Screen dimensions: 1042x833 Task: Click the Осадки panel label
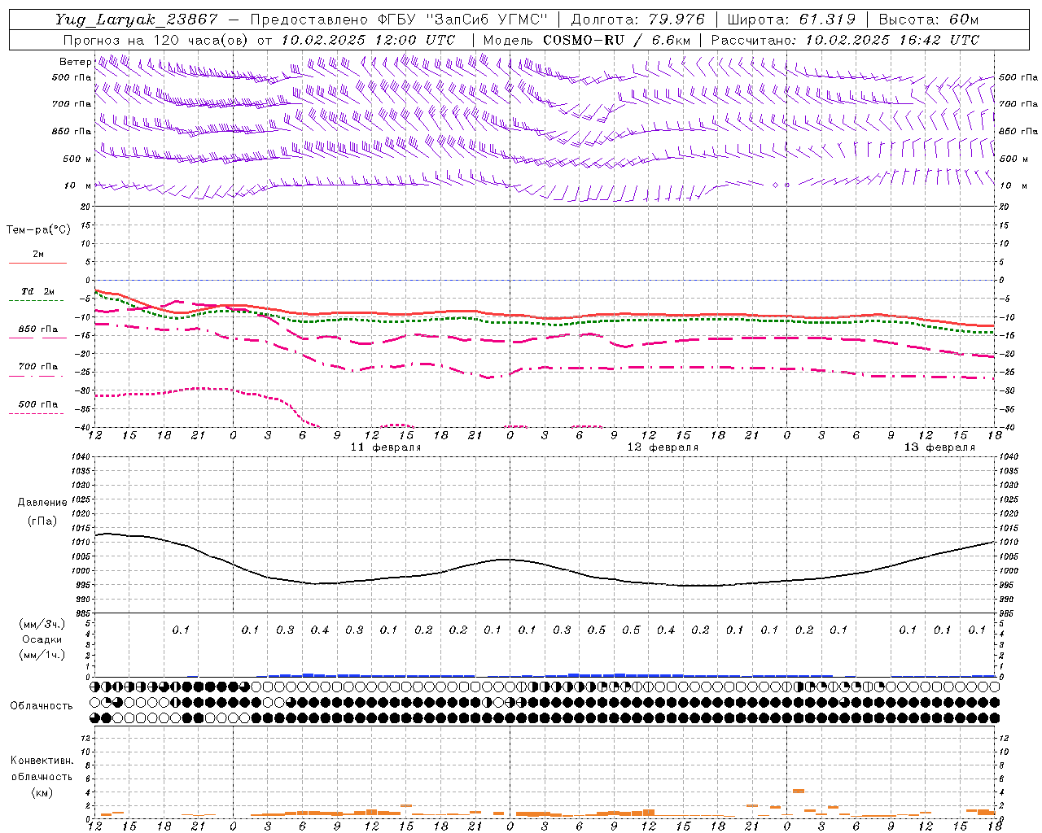click(x=42, y=639)
